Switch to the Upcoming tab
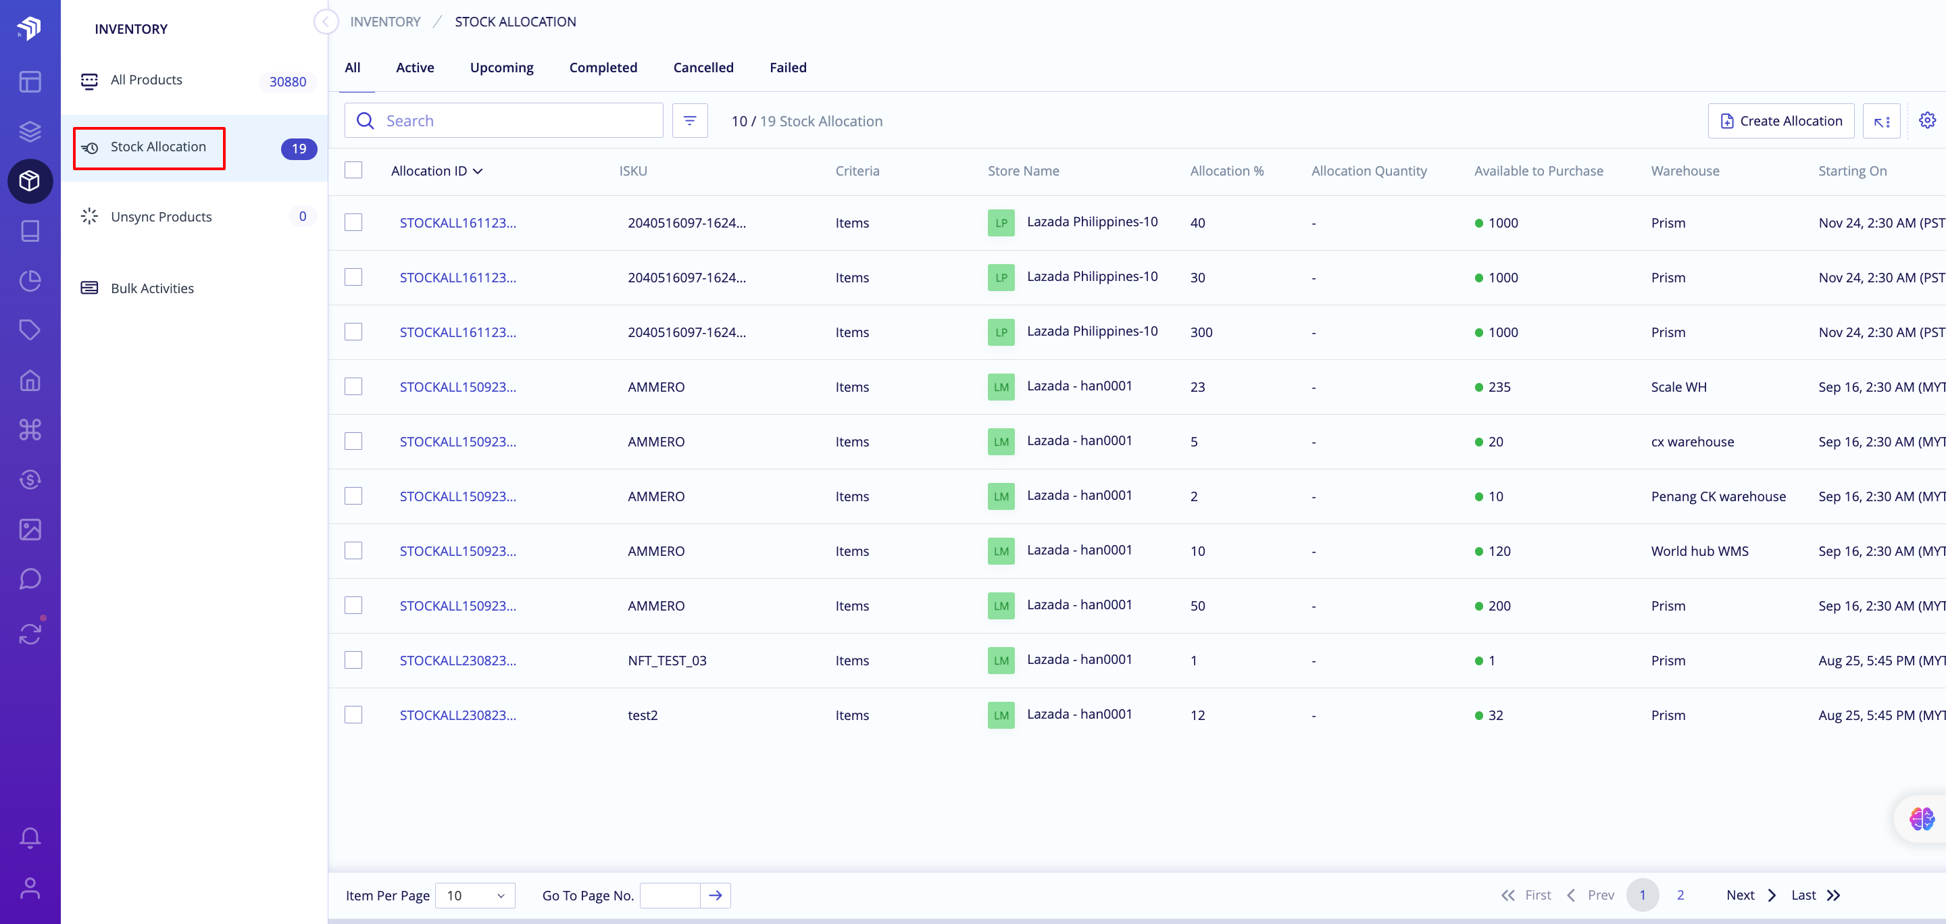Image resolution: width=1946 pixels, height=924 pixels. click(x=501, y=67)
